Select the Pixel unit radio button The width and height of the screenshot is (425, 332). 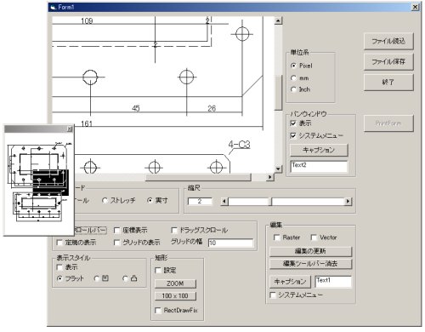pyautogui.click(x=293, y=66)
